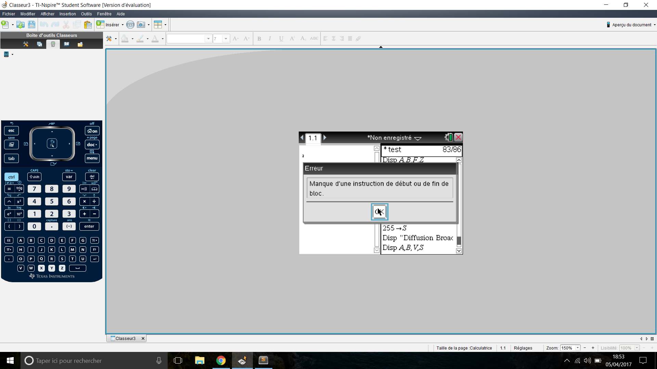Open the Insertion menu
Viewport: 657px width, 369px height.
pos(67,14)
